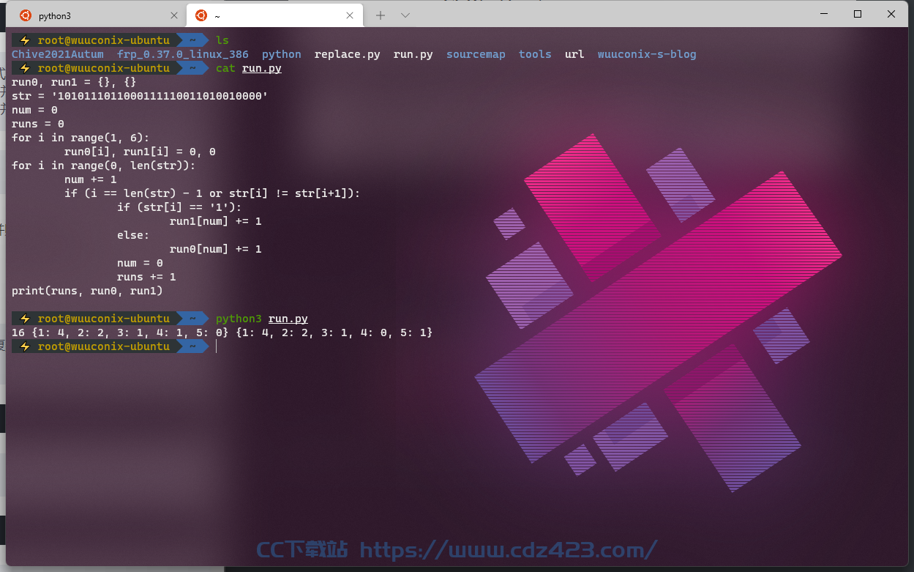Click the first output dictionary ending 5: 0}

[130, 333]
